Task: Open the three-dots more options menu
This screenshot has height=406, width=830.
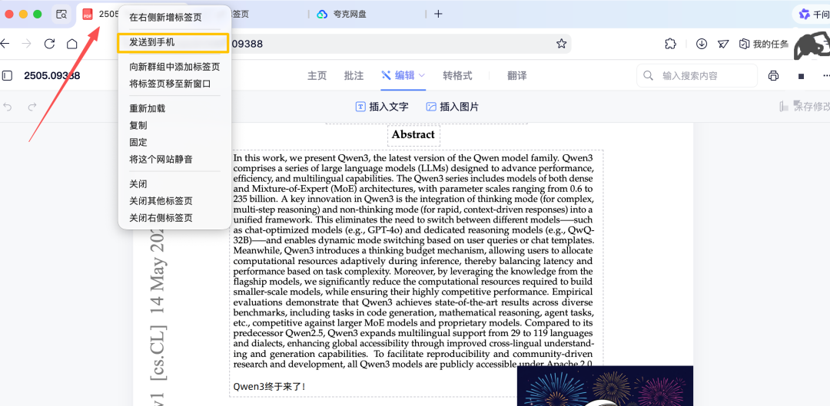Action: coord(826,76)
